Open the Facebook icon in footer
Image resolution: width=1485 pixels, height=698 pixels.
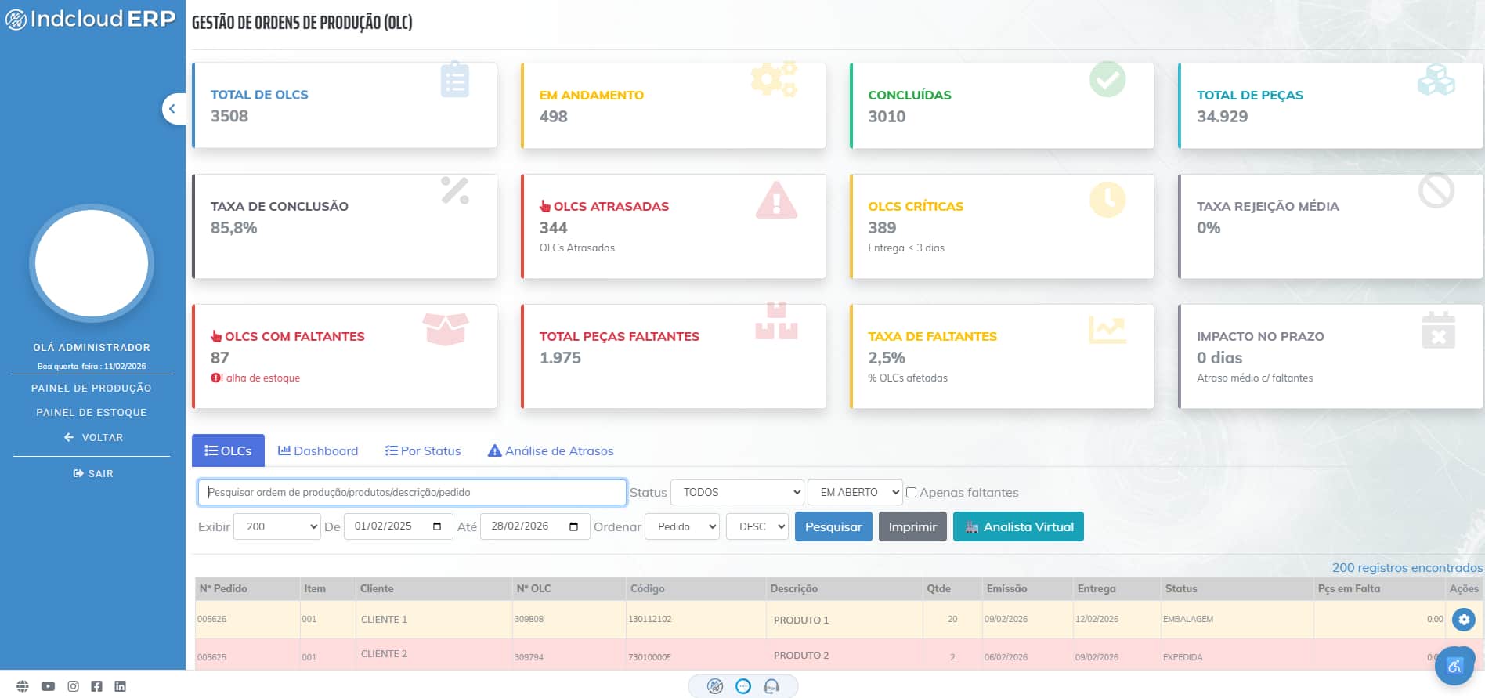[x=96, y=686]
